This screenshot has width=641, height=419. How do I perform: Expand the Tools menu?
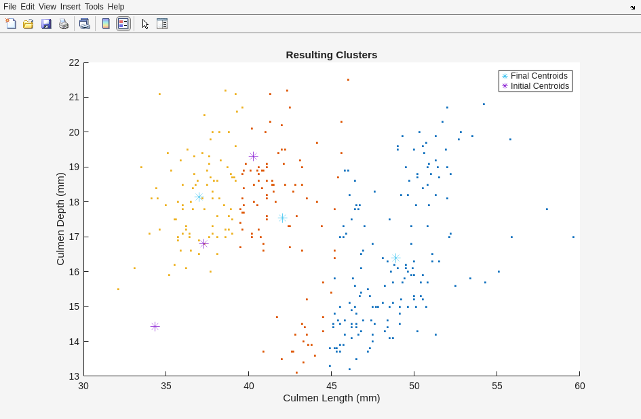(94, 7)
